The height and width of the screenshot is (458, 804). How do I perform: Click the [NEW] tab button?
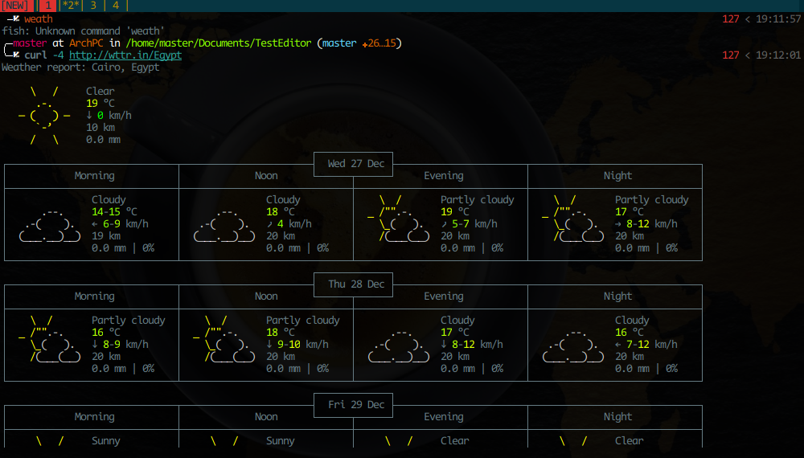click(17, 6)
